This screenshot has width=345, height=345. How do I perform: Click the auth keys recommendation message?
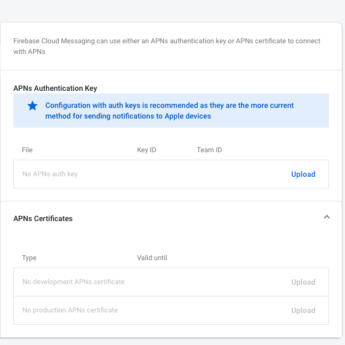(170, 111)
